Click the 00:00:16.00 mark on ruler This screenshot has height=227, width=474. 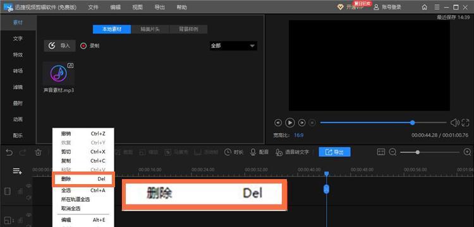pos(150,170)
